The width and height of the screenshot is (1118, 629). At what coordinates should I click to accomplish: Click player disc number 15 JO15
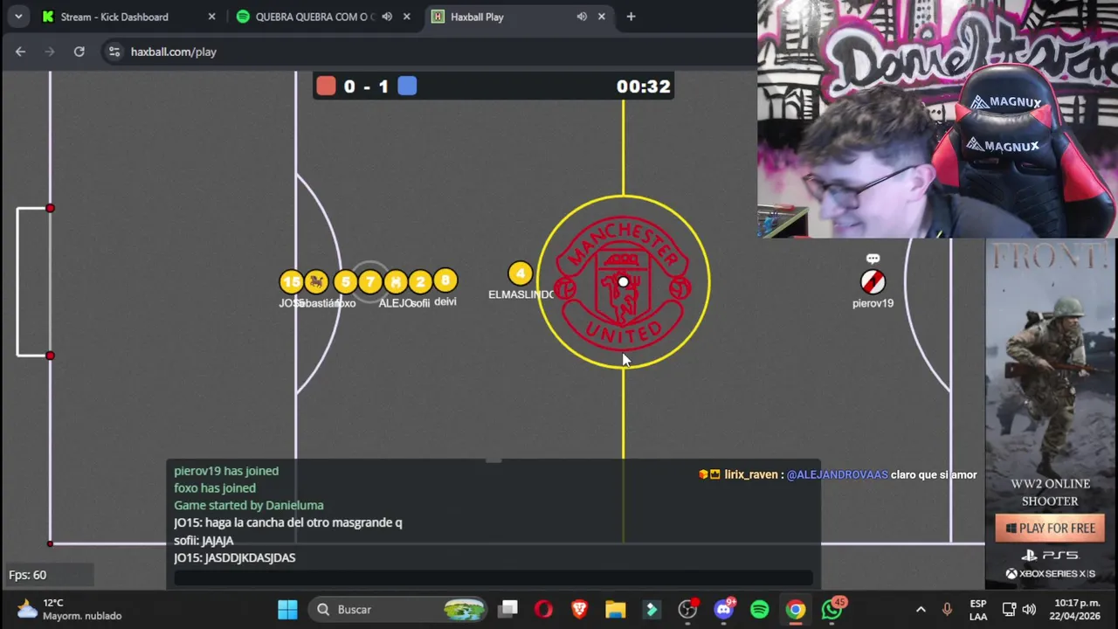[292, 281]
